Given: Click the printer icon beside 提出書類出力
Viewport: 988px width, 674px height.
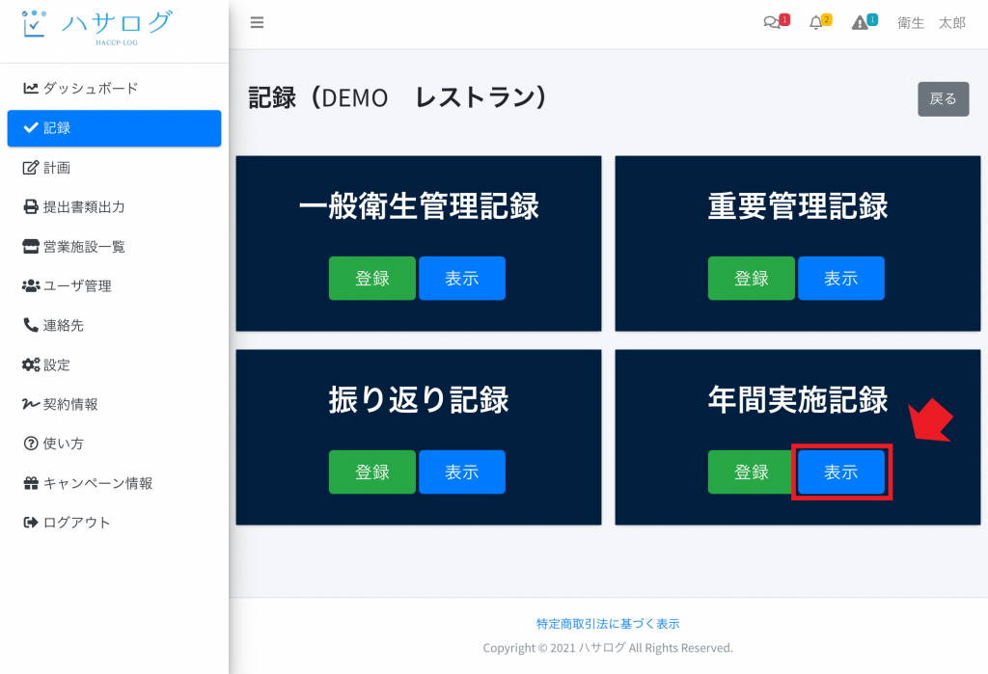Looking at the screenshot, I should (31, 206).
